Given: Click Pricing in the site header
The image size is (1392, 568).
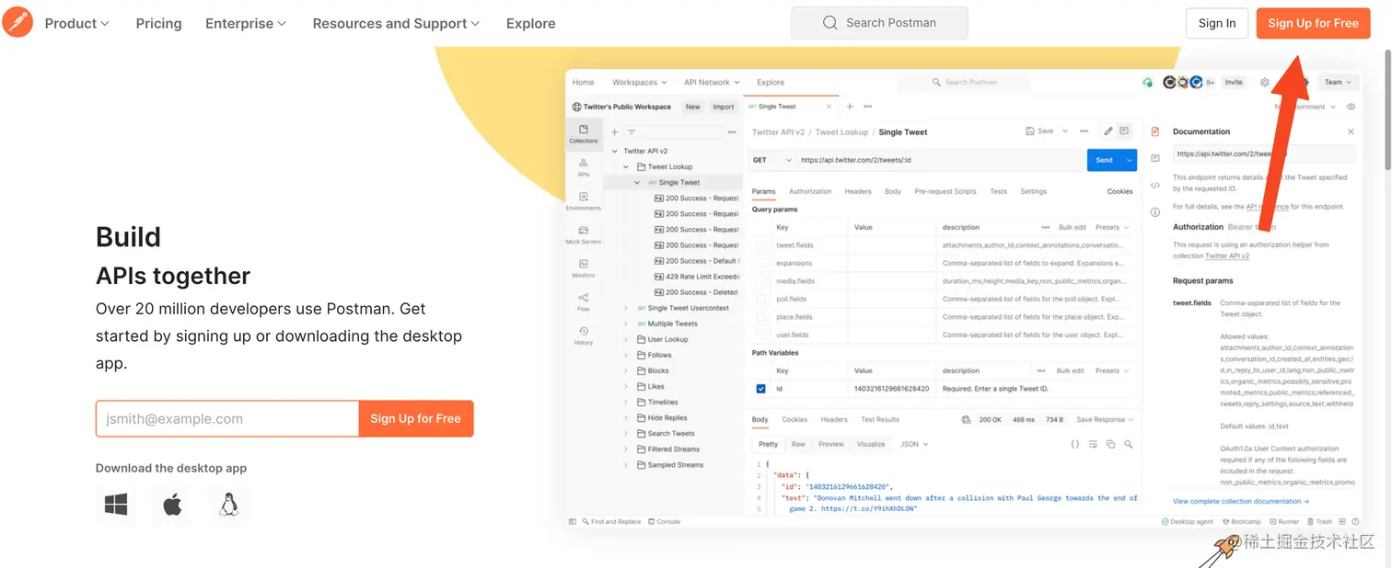Looking at the screenshot, I should tap(158, 23).
